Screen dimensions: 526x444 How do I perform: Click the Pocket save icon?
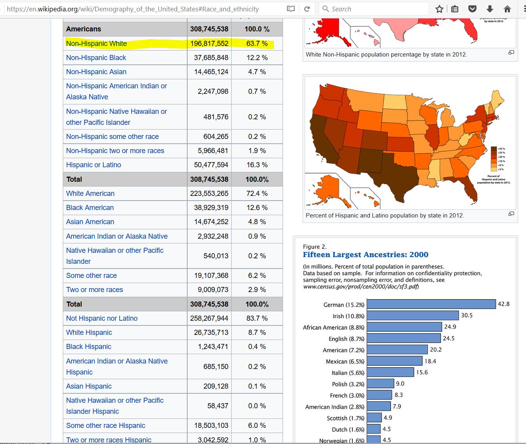coord(473,9)
